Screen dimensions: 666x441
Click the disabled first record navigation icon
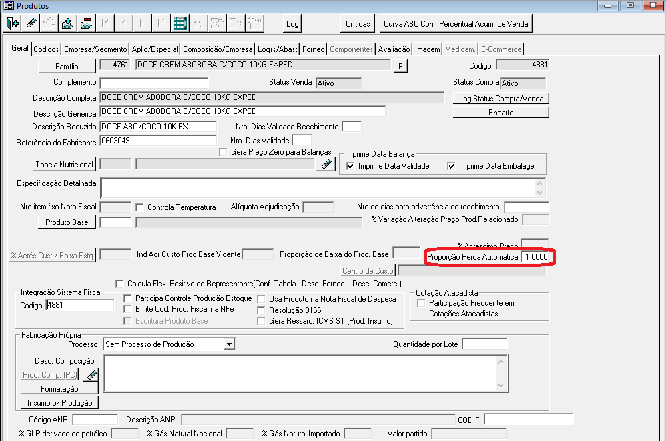coord(105,23)
